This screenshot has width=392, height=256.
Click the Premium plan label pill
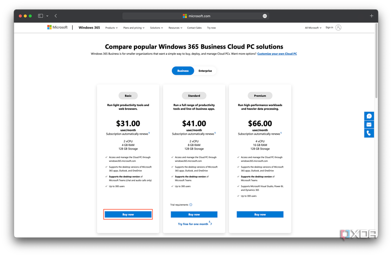coord(260,96)
